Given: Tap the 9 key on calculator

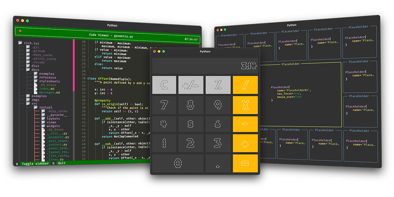Looking at the screenshot, I should tap(218, 105).
